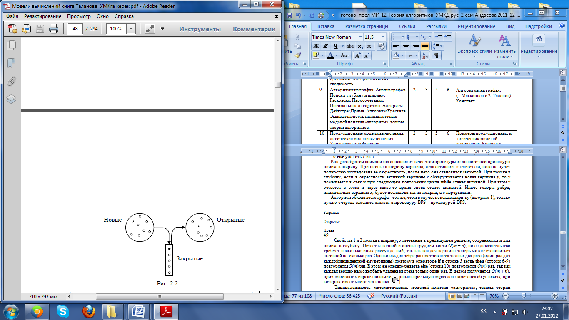Expand the 100% zoom dropdown in Reader
Image resolution: width=569 pixels, height=320 pixels.
pos(131,29)
